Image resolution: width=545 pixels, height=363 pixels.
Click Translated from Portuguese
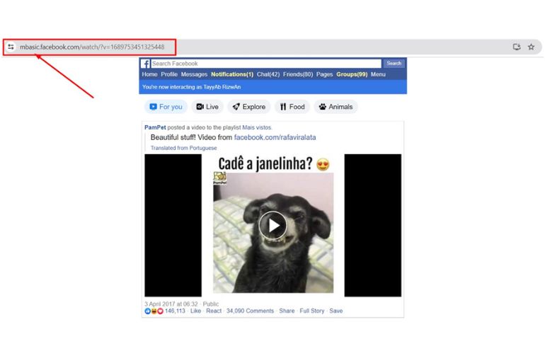[183, 148]
